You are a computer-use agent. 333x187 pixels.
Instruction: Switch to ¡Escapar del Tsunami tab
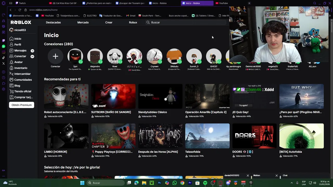point(131,3)
